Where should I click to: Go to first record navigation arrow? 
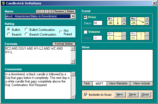click(38, 11)
